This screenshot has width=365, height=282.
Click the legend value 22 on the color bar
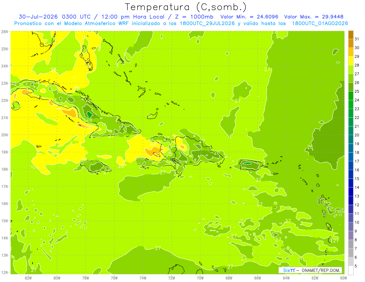coord(357,117)
